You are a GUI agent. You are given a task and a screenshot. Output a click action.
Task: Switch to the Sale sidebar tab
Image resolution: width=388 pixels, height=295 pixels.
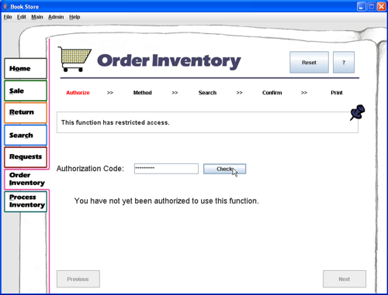26,91
